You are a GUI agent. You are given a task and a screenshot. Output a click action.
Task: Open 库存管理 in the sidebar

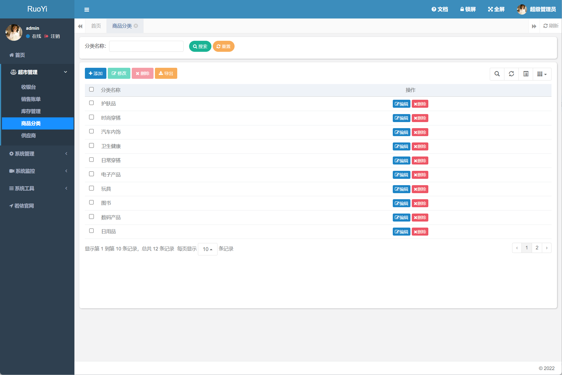coord(31,111)
